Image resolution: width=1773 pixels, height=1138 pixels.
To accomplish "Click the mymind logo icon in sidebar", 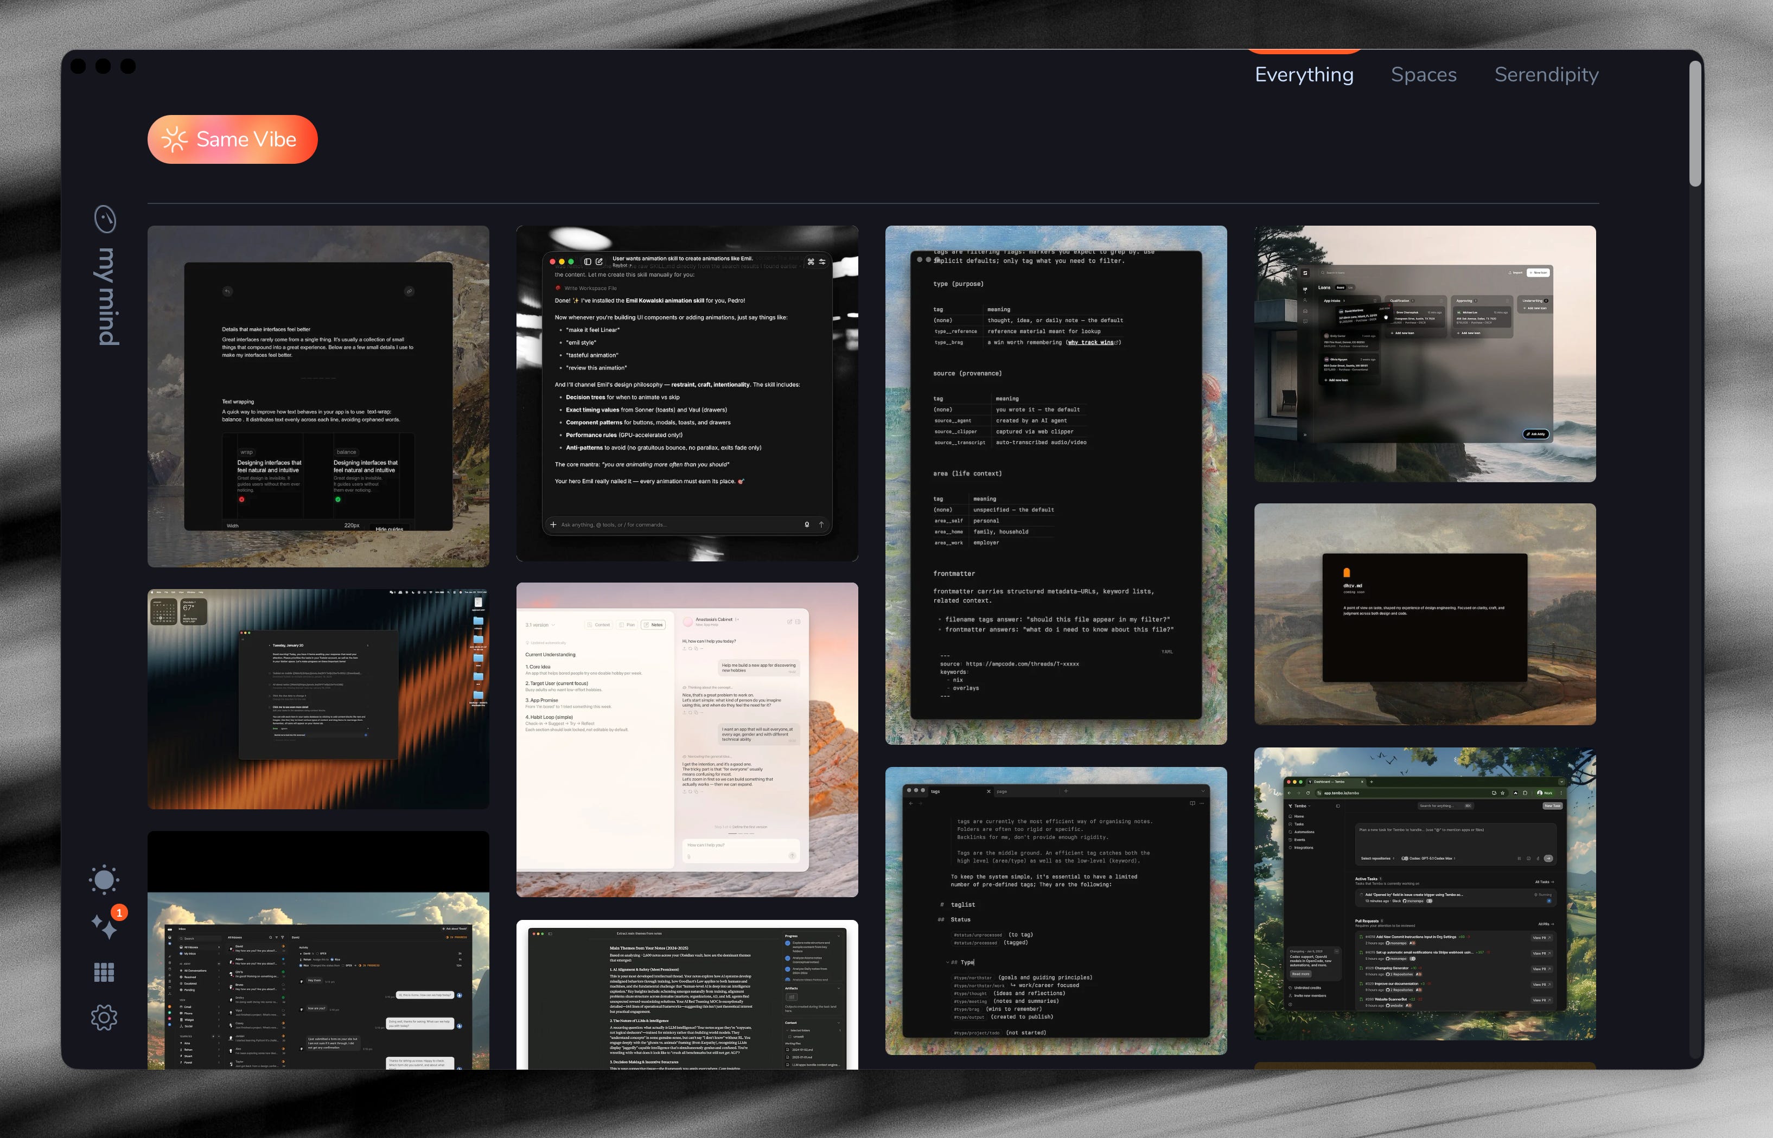I will 106,219.
